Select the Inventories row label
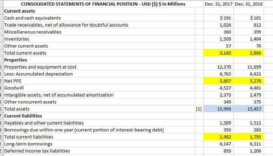Image resolution: width=273 pixels, height=156 pixels. pyautogui.click(x=16, y=39)
